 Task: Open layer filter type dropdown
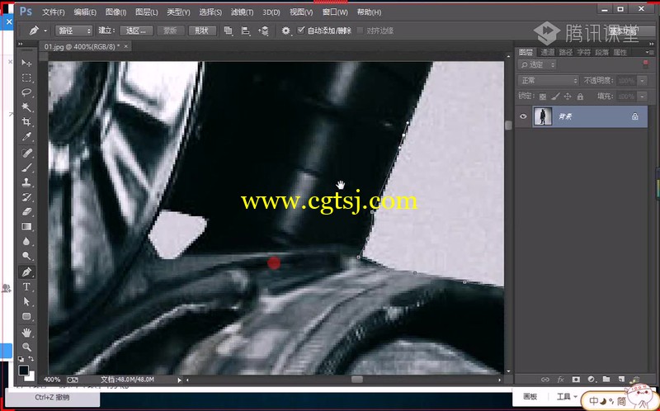tap(537, 64)
